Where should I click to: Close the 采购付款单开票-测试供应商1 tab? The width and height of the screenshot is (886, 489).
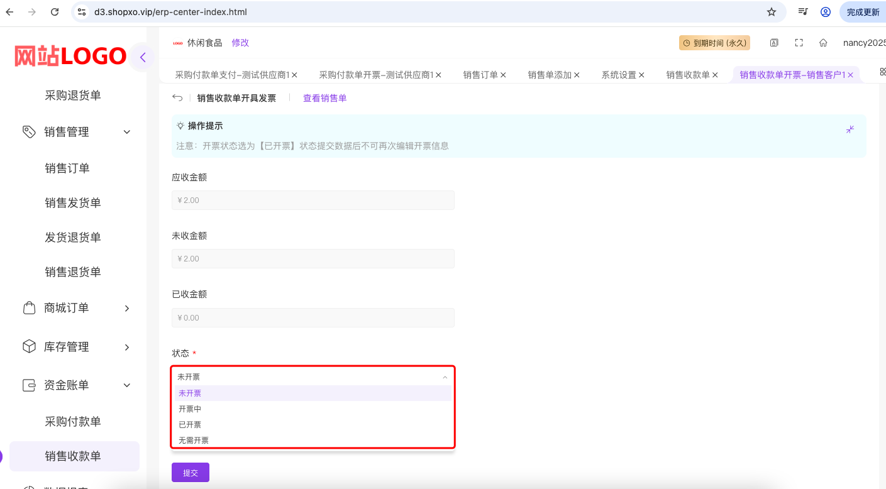pos(438,75)
